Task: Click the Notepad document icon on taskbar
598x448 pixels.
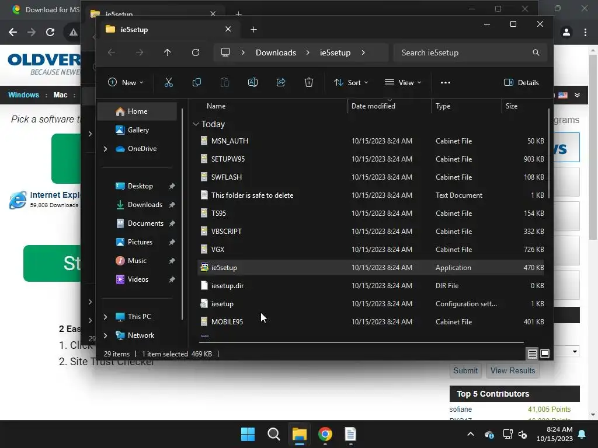Action: pyautogui.click(x=350, y=434)
